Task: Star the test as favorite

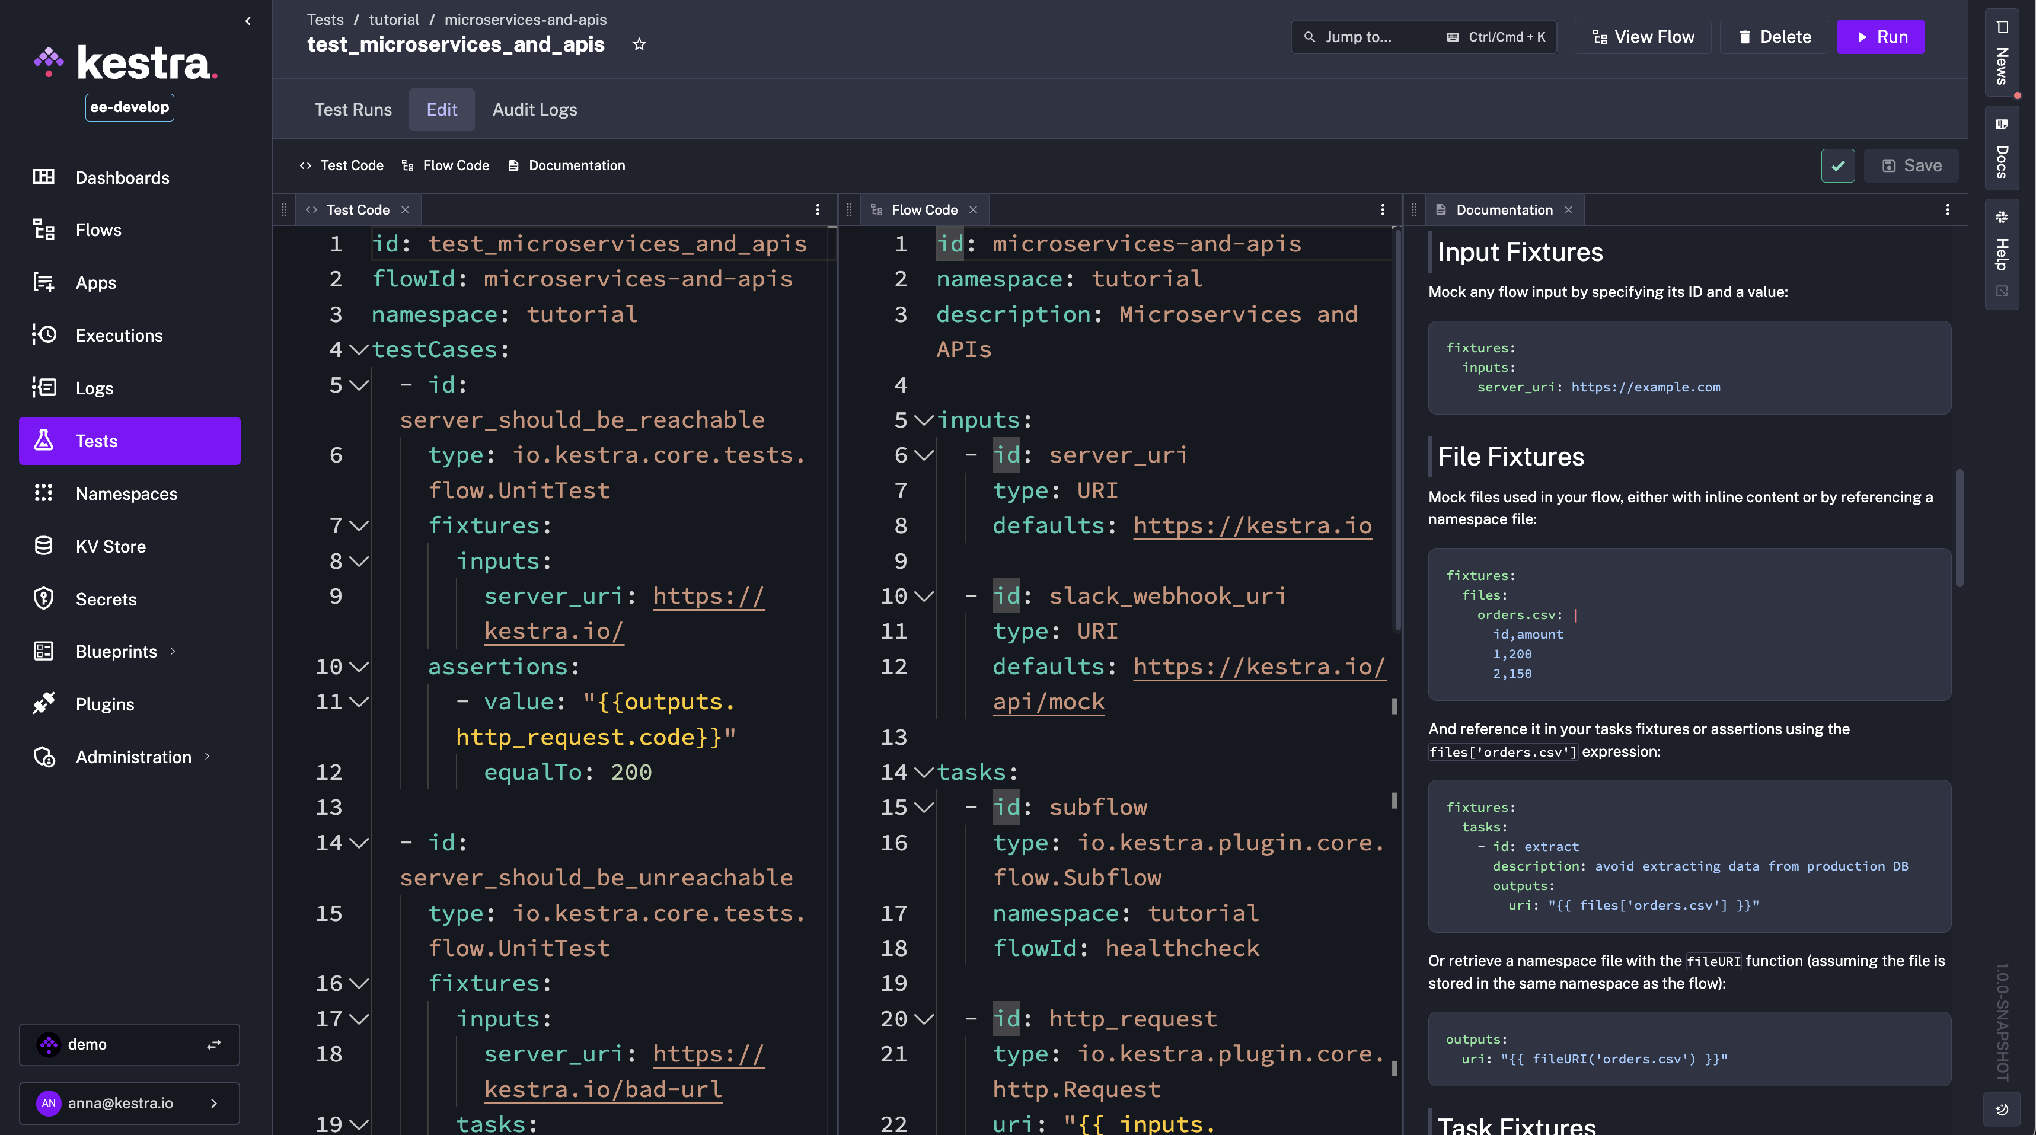Action: [x=639, y=45]
